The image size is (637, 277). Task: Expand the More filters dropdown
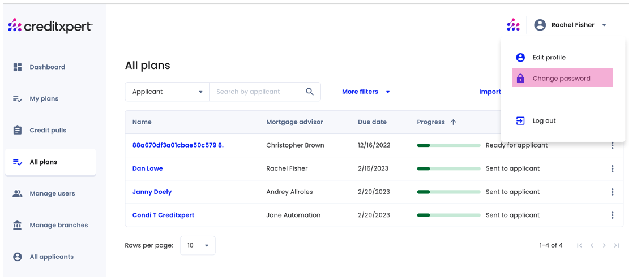point(366,92)
